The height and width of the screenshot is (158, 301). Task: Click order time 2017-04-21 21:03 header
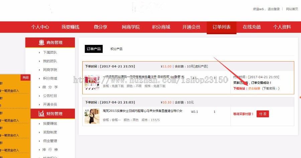point(110,102)
